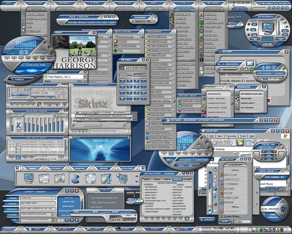292x234 pixels.
Task: Click the blue indicator beside Programas in Menu Iniciar
Action: 142,37
